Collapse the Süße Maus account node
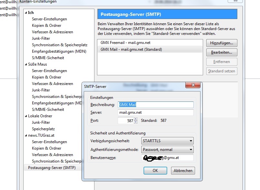 coord(26,64)
